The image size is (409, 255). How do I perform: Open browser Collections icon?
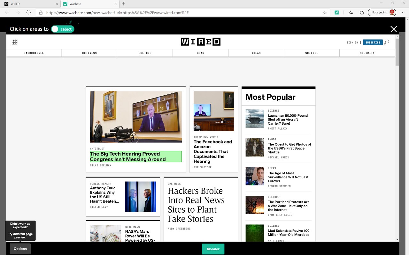[x=362, y=12]
